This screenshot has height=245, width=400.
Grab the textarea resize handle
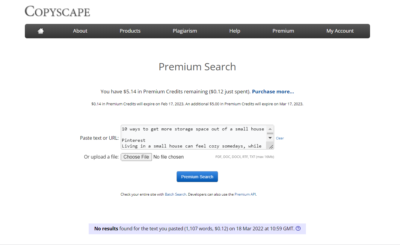[x=271, y=147]
